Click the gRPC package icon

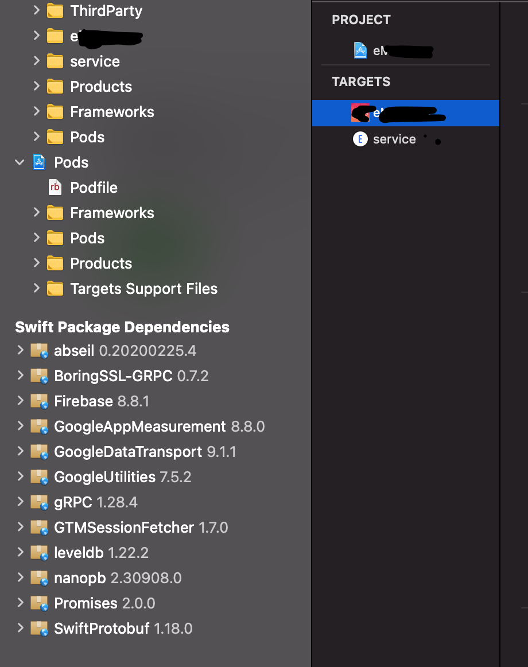(39, 502)
